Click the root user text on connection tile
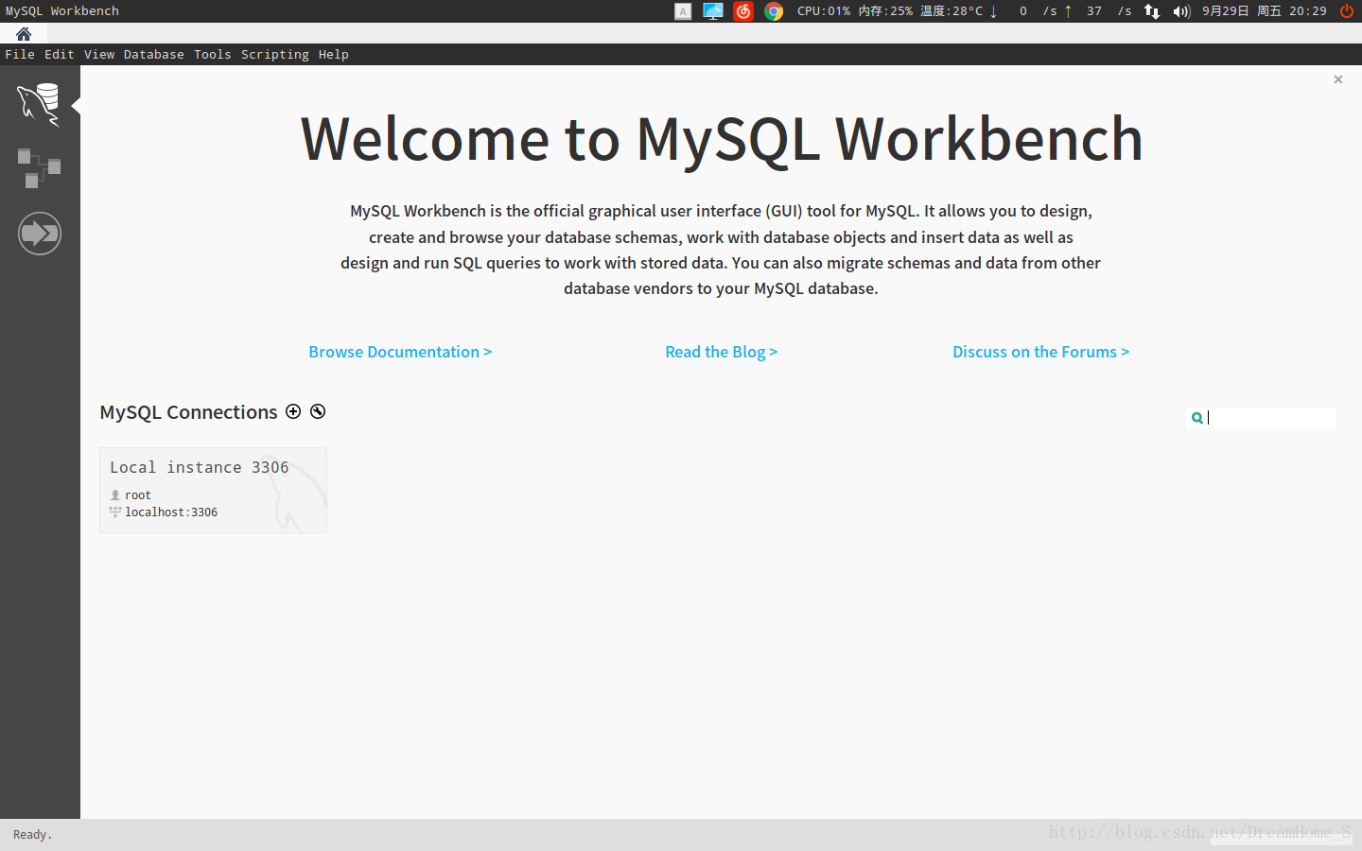Viewport: 1362px width, 851px height. pos(138,495)
